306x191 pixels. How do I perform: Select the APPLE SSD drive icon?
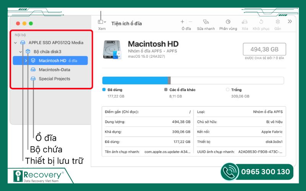pos(23,42)
